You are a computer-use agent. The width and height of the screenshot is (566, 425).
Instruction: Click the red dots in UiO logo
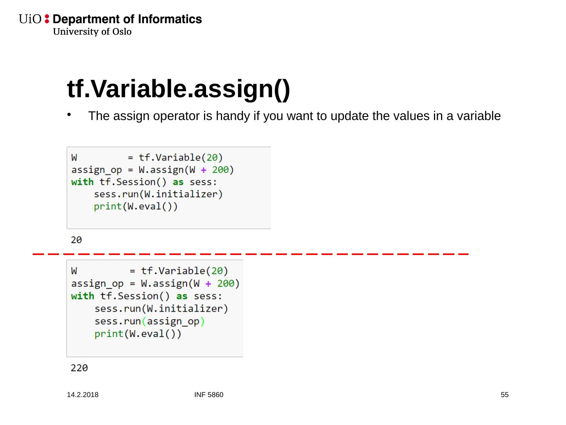click(47, 19)
